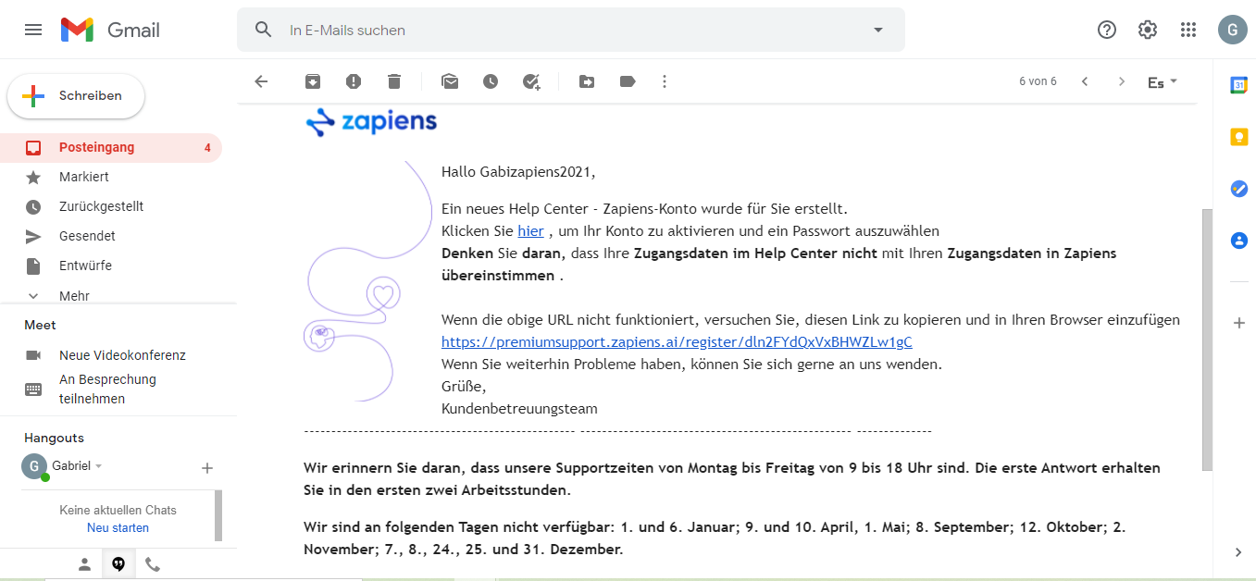Screen dimensions: 1256x581
Task: Open Hangouts conversations icon
Action: pos(118,564)
